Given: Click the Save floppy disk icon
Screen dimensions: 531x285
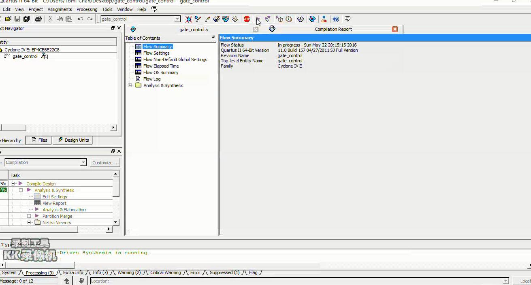Looking at the screenshot, I should point(17,19).
